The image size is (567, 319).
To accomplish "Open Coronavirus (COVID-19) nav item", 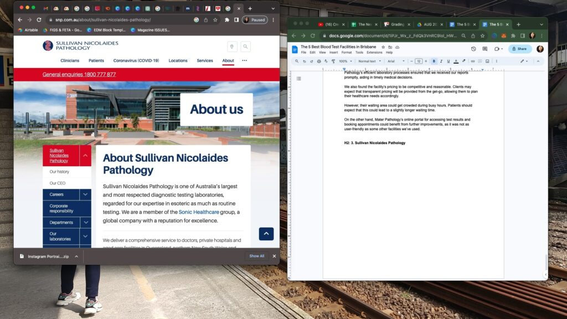I will pyautogui.click(x=136, y=60).
